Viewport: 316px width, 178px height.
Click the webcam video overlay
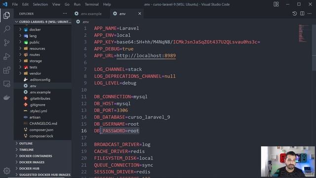288,162
